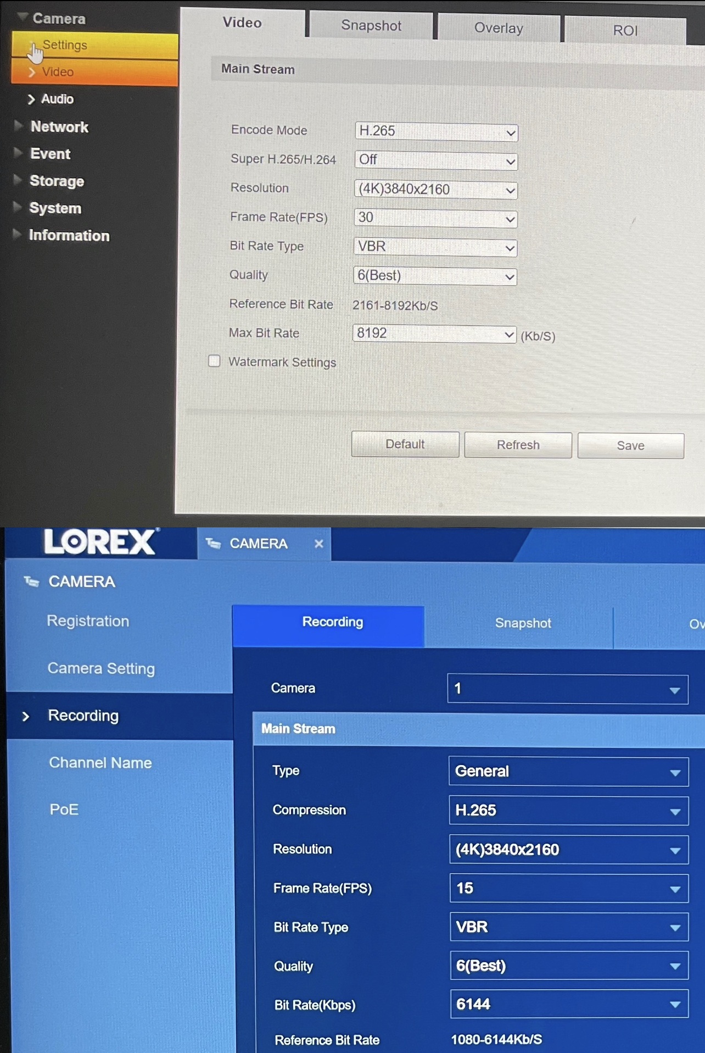Click the camera icon beside the CAMERA heading
This screenshot has height=1053, width=705.
click(31, 581)
